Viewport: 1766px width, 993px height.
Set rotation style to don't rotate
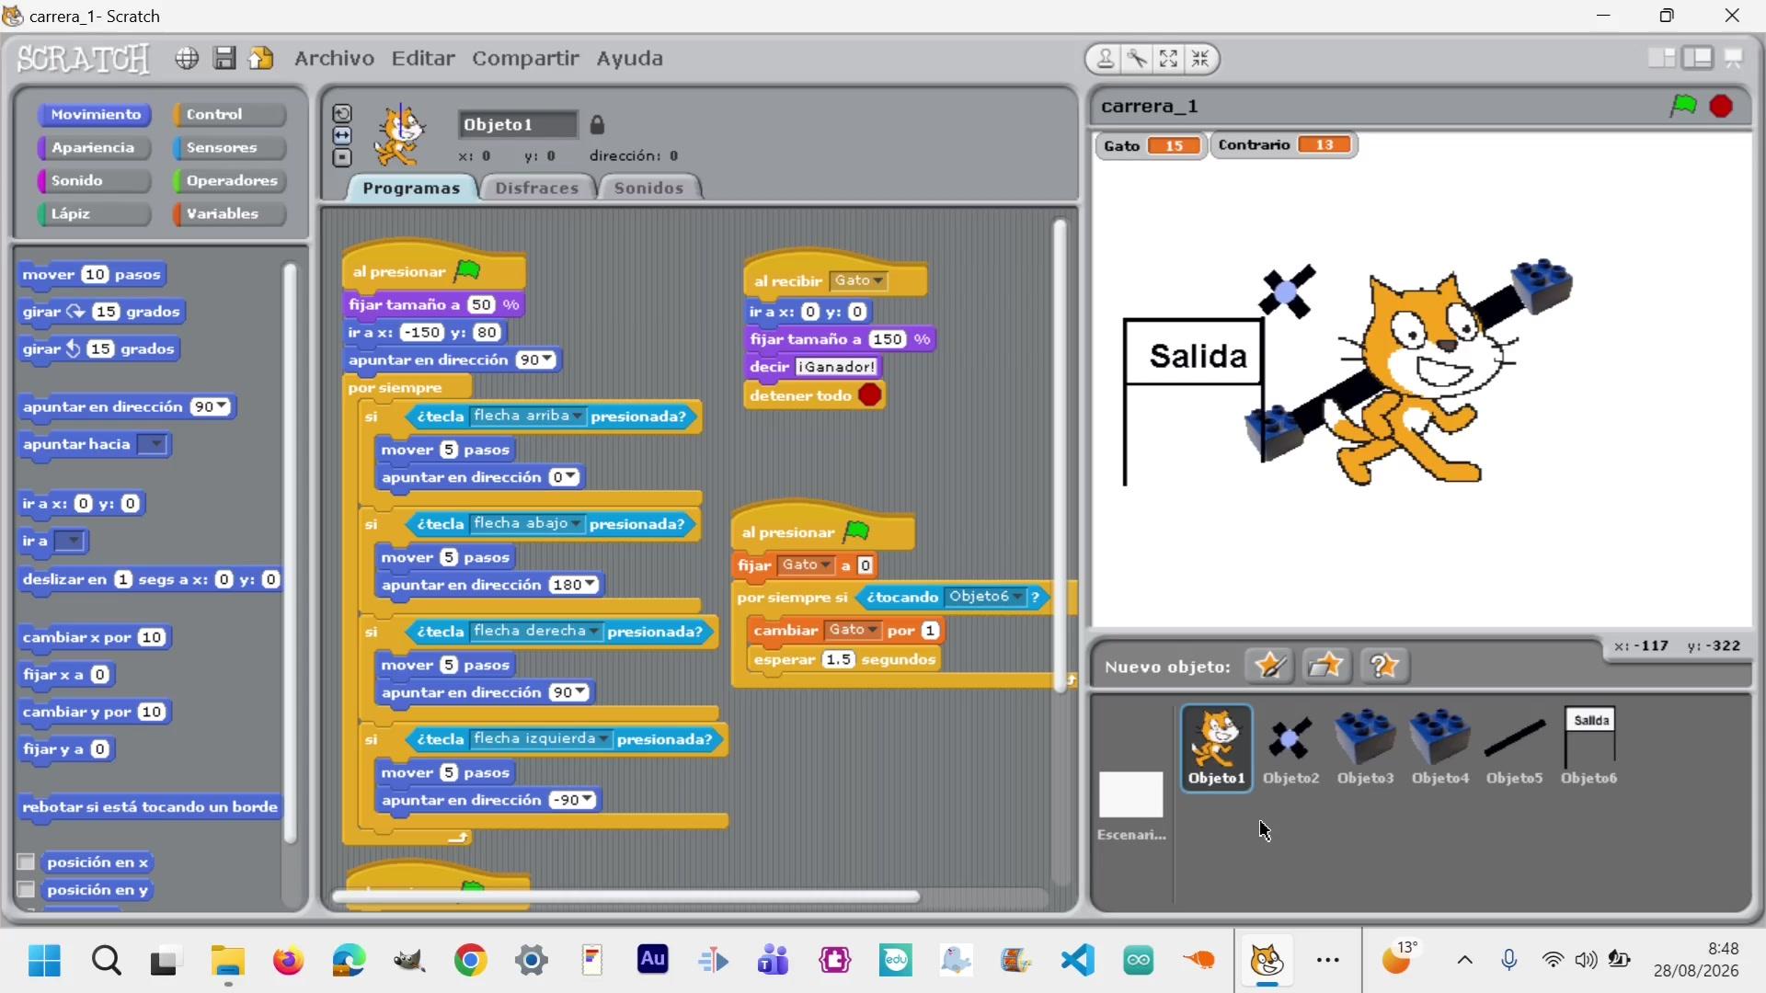click(x=342, y=157)
